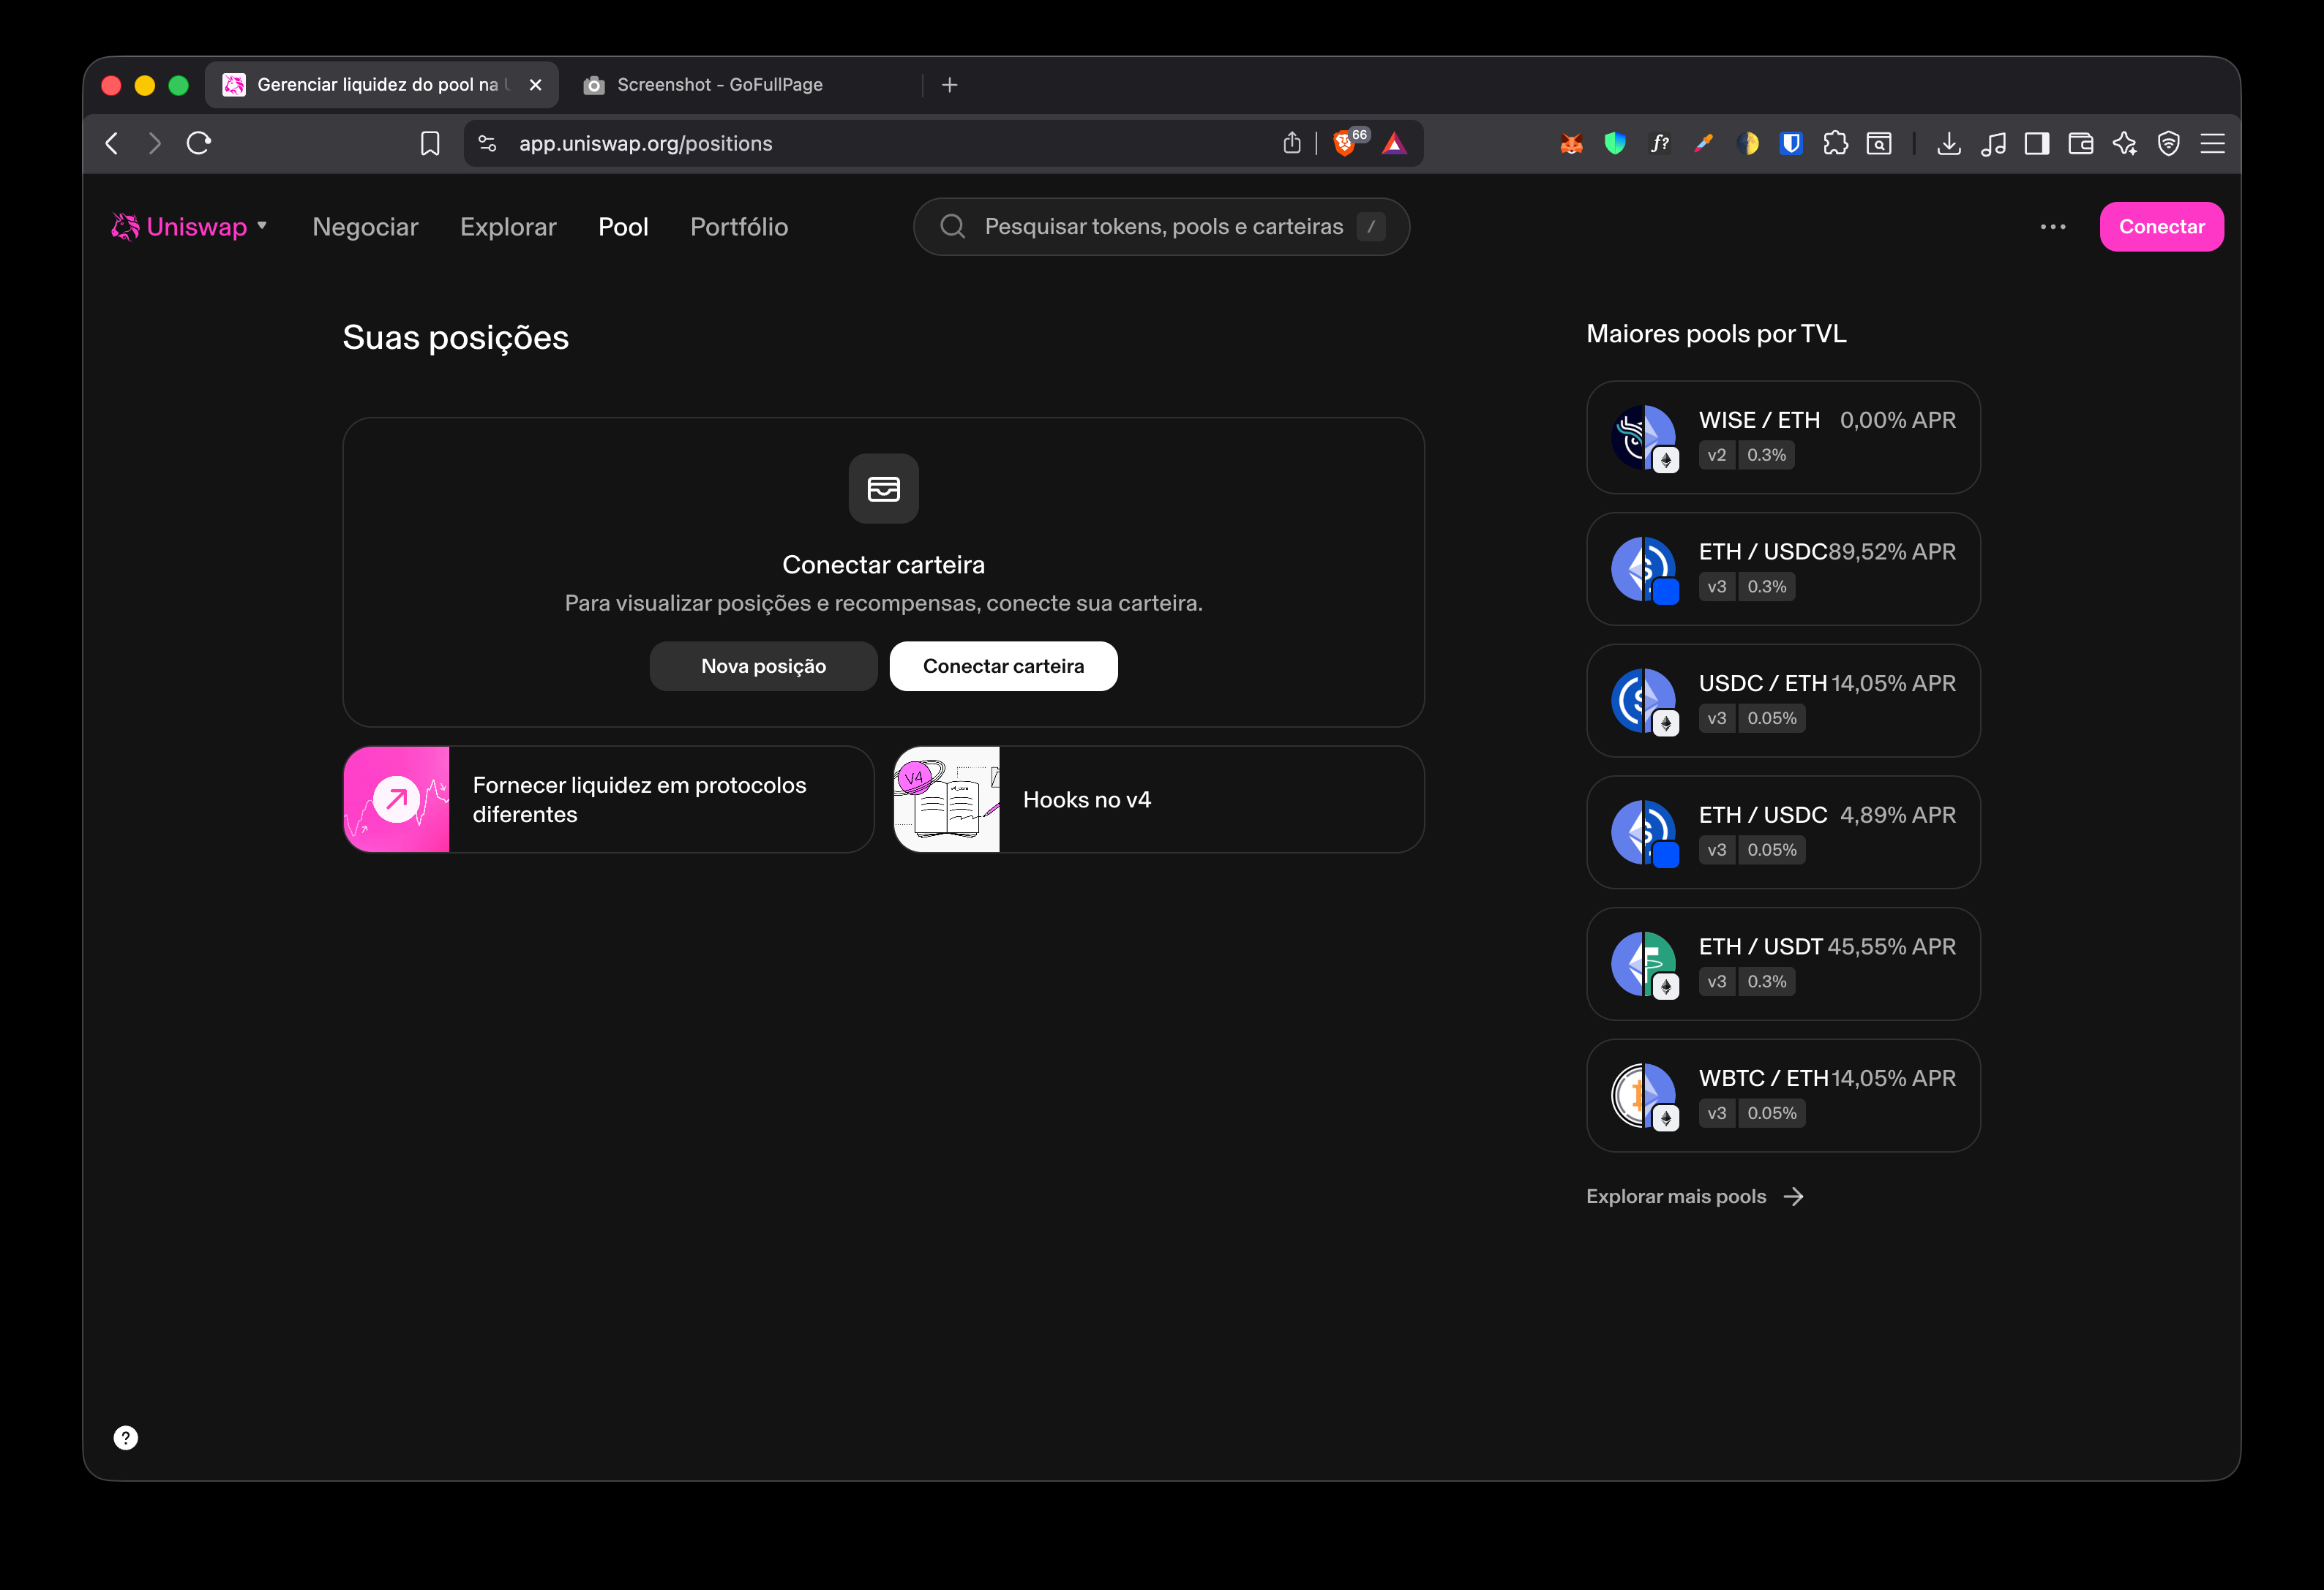Open site settings icon in address bar
The image size is (2324, 1590).
pos(487,144)
